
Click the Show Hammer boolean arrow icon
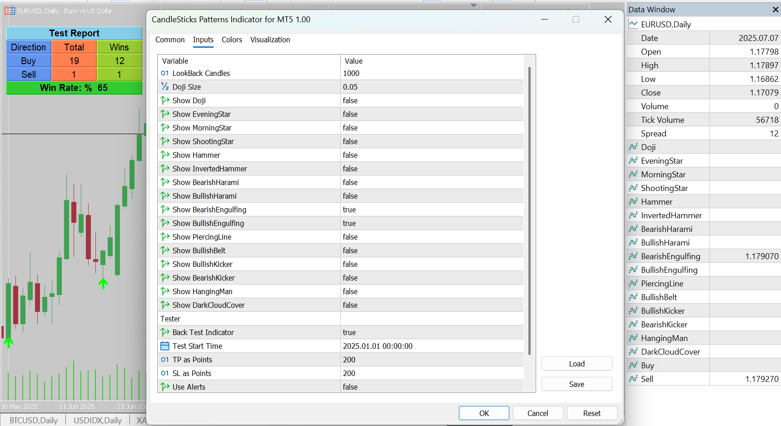[164, 155]
